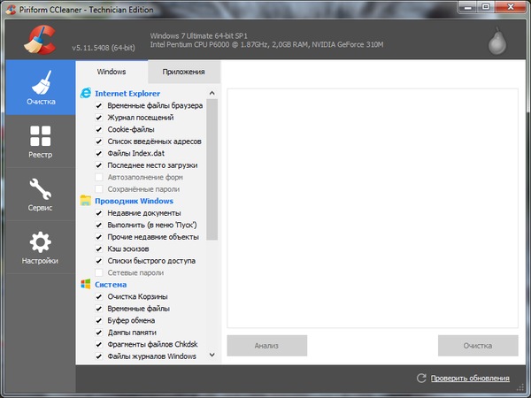The height and width of the screenshot is (398, 531).
Task: Click the update refresh arrow icon
Action: pyautogui.click(x=421, y=379)
